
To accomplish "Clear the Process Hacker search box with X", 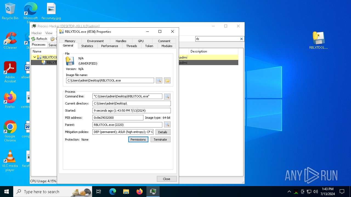I will click(x=241, y=39).
